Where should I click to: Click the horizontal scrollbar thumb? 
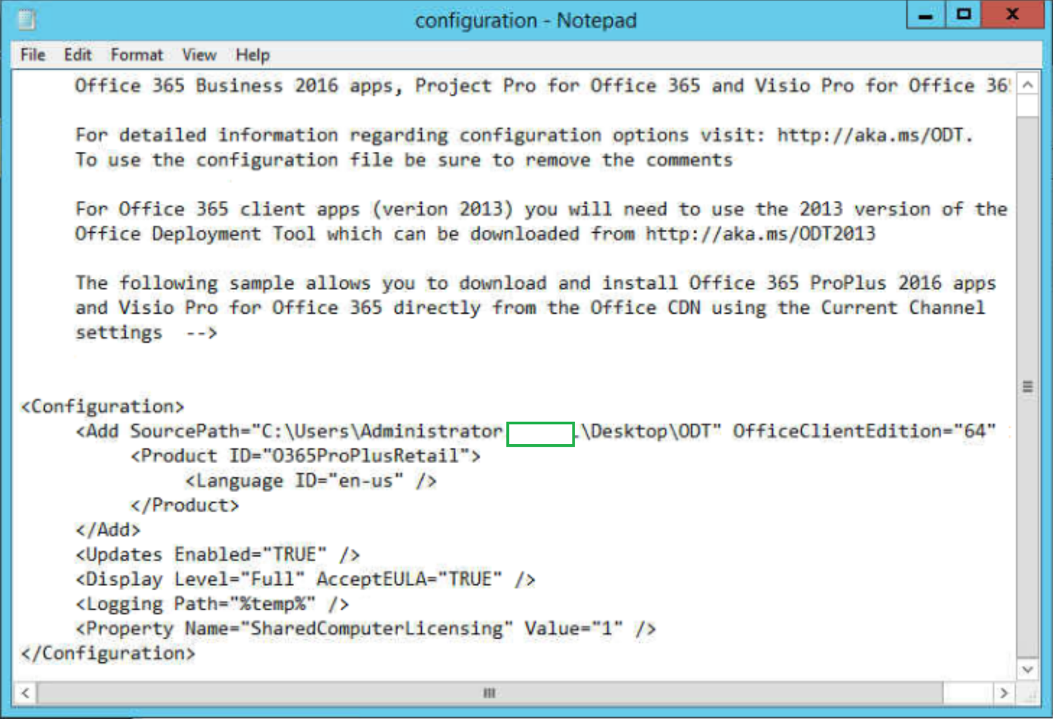click(x=489, y=693)
